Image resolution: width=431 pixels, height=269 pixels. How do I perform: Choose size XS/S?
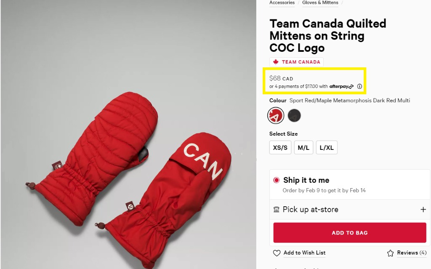click(280, 148)
